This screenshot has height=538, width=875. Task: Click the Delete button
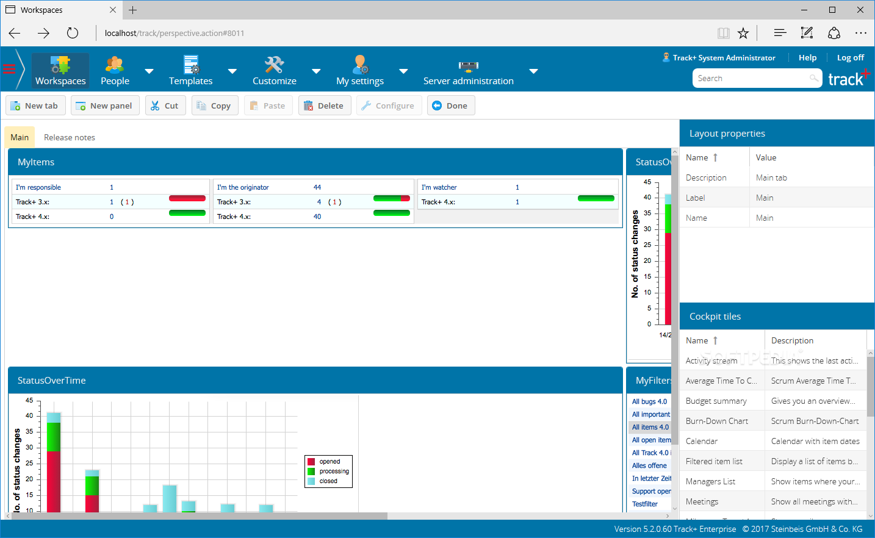click(325, 106)
